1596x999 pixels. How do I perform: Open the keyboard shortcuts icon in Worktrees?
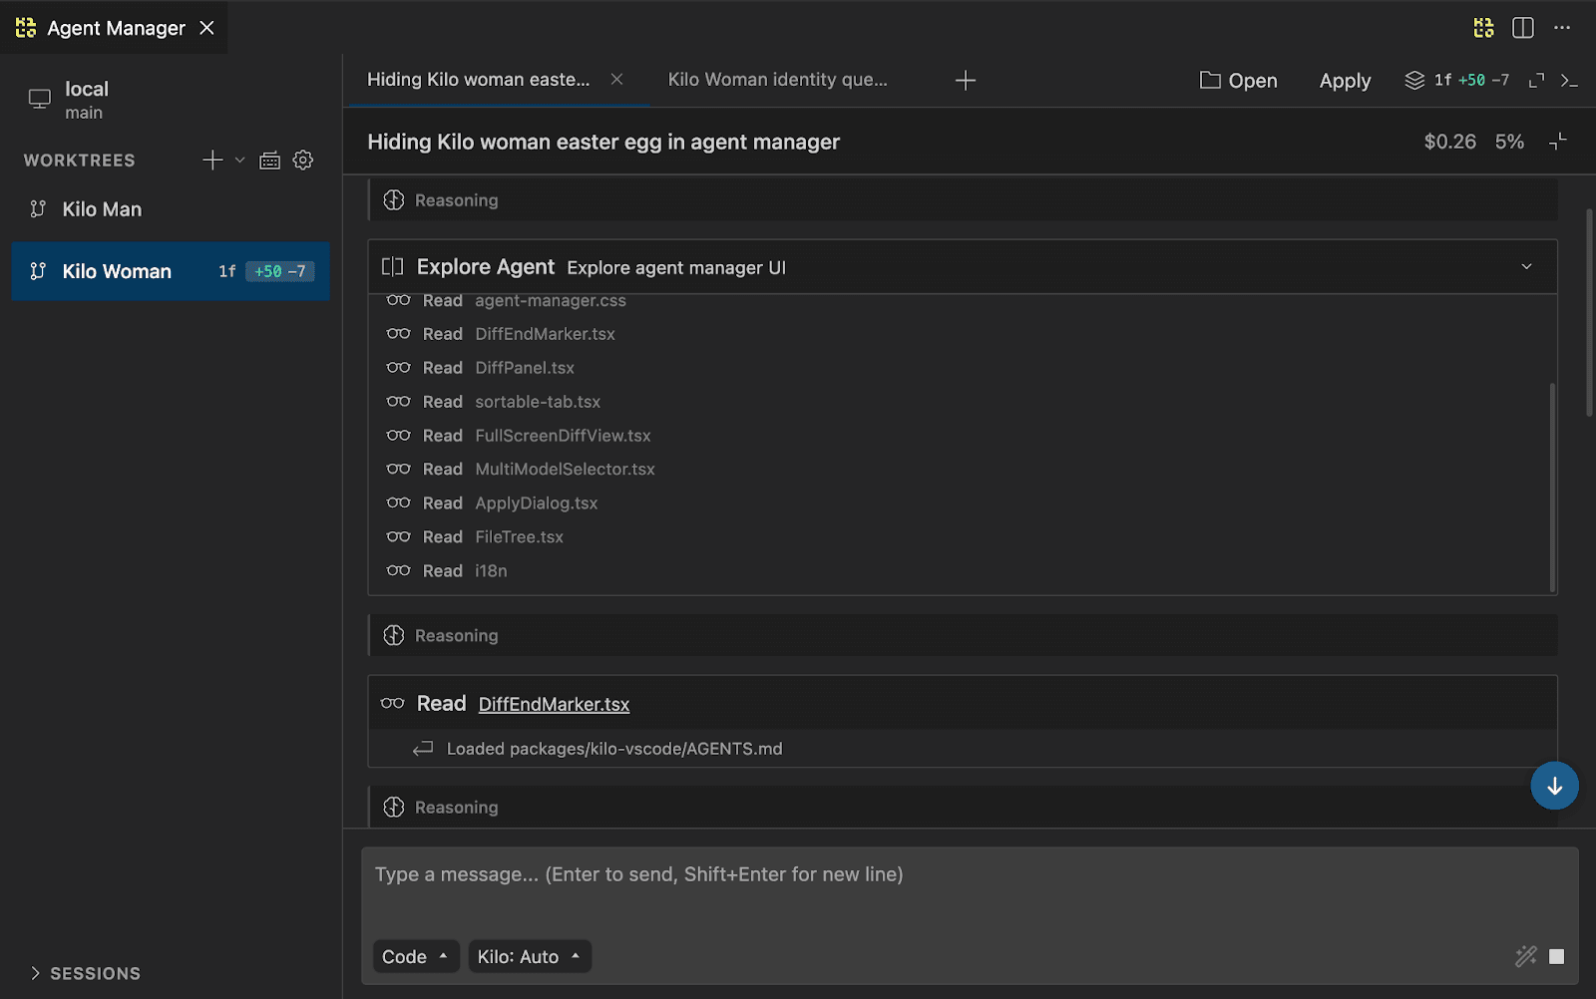click(x=269, y=160)
